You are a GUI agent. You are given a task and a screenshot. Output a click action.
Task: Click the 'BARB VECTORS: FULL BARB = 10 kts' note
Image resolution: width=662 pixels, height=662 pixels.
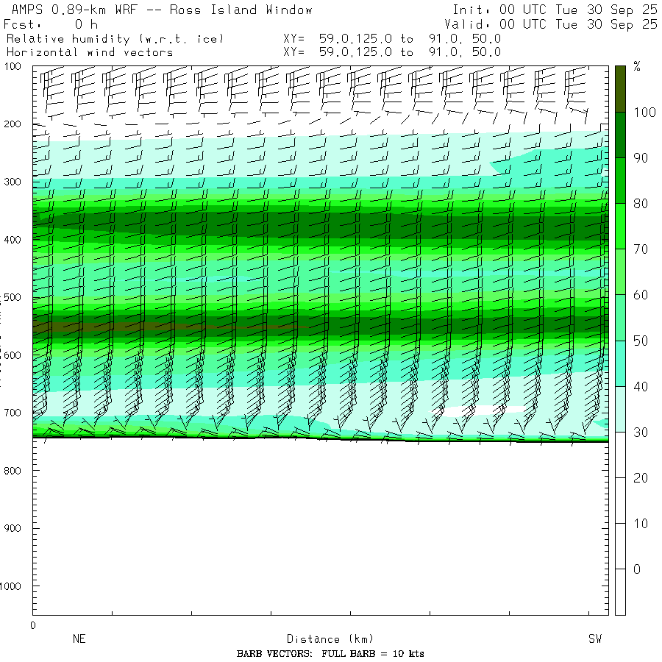tap(330, 654)
